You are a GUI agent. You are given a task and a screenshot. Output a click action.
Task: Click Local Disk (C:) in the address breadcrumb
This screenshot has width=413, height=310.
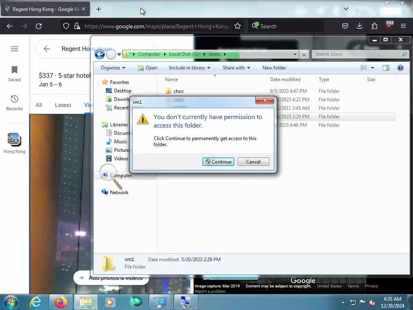coord(184,54)
